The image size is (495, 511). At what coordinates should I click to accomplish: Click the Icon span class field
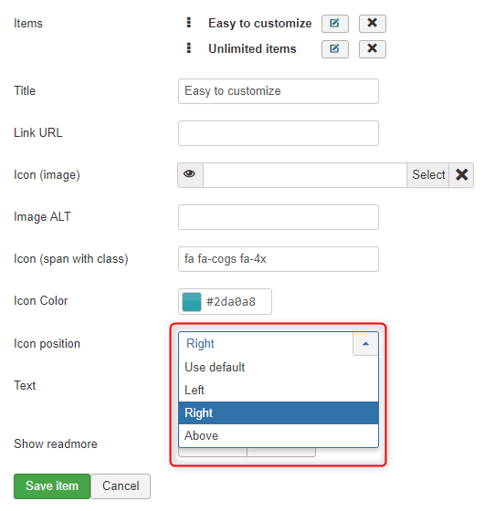pyautogui.click(x=279, y=259)
